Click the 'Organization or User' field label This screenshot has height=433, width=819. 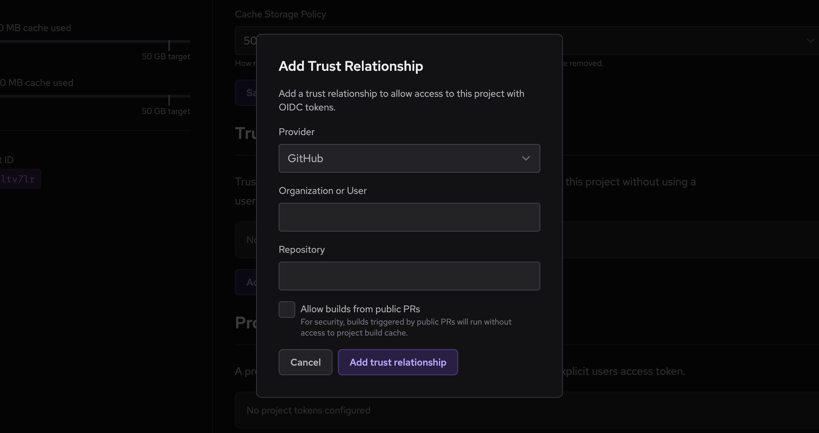(x=323, y=191)
